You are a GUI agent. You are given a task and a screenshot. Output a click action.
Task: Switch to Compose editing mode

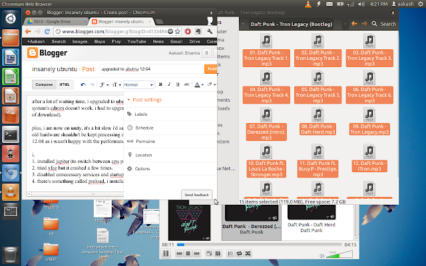[44, 84]
